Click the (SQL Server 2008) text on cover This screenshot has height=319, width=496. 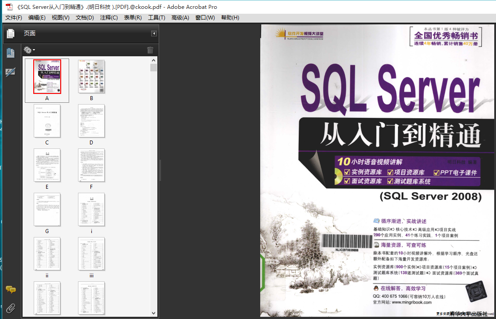(x=430, y=196)
